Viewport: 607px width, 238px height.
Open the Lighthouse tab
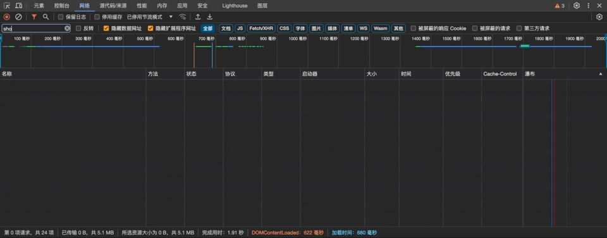coord(235,6)
